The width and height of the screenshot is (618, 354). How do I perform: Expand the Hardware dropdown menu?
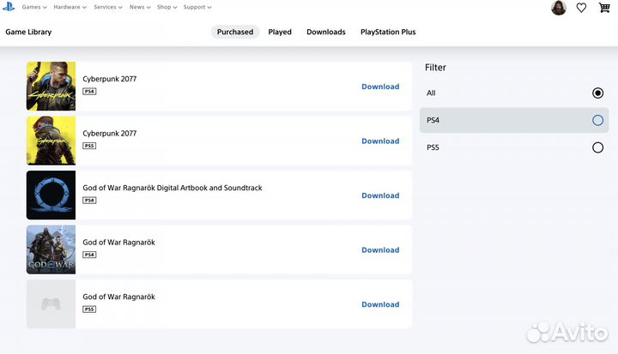70,7
